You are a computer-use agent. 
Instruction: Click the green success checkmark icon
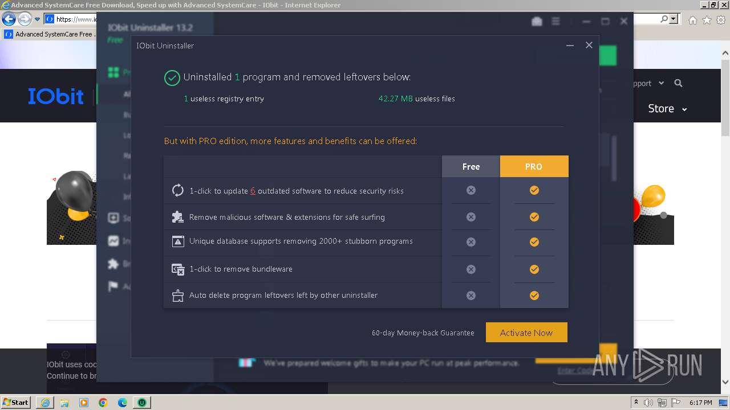point(172,77)
